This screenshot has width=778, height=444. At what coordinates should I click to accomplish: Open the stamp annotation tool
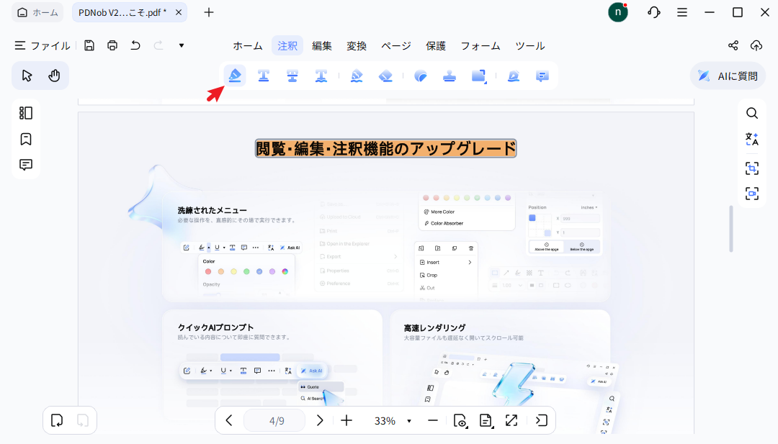click(x=449, y=75)
